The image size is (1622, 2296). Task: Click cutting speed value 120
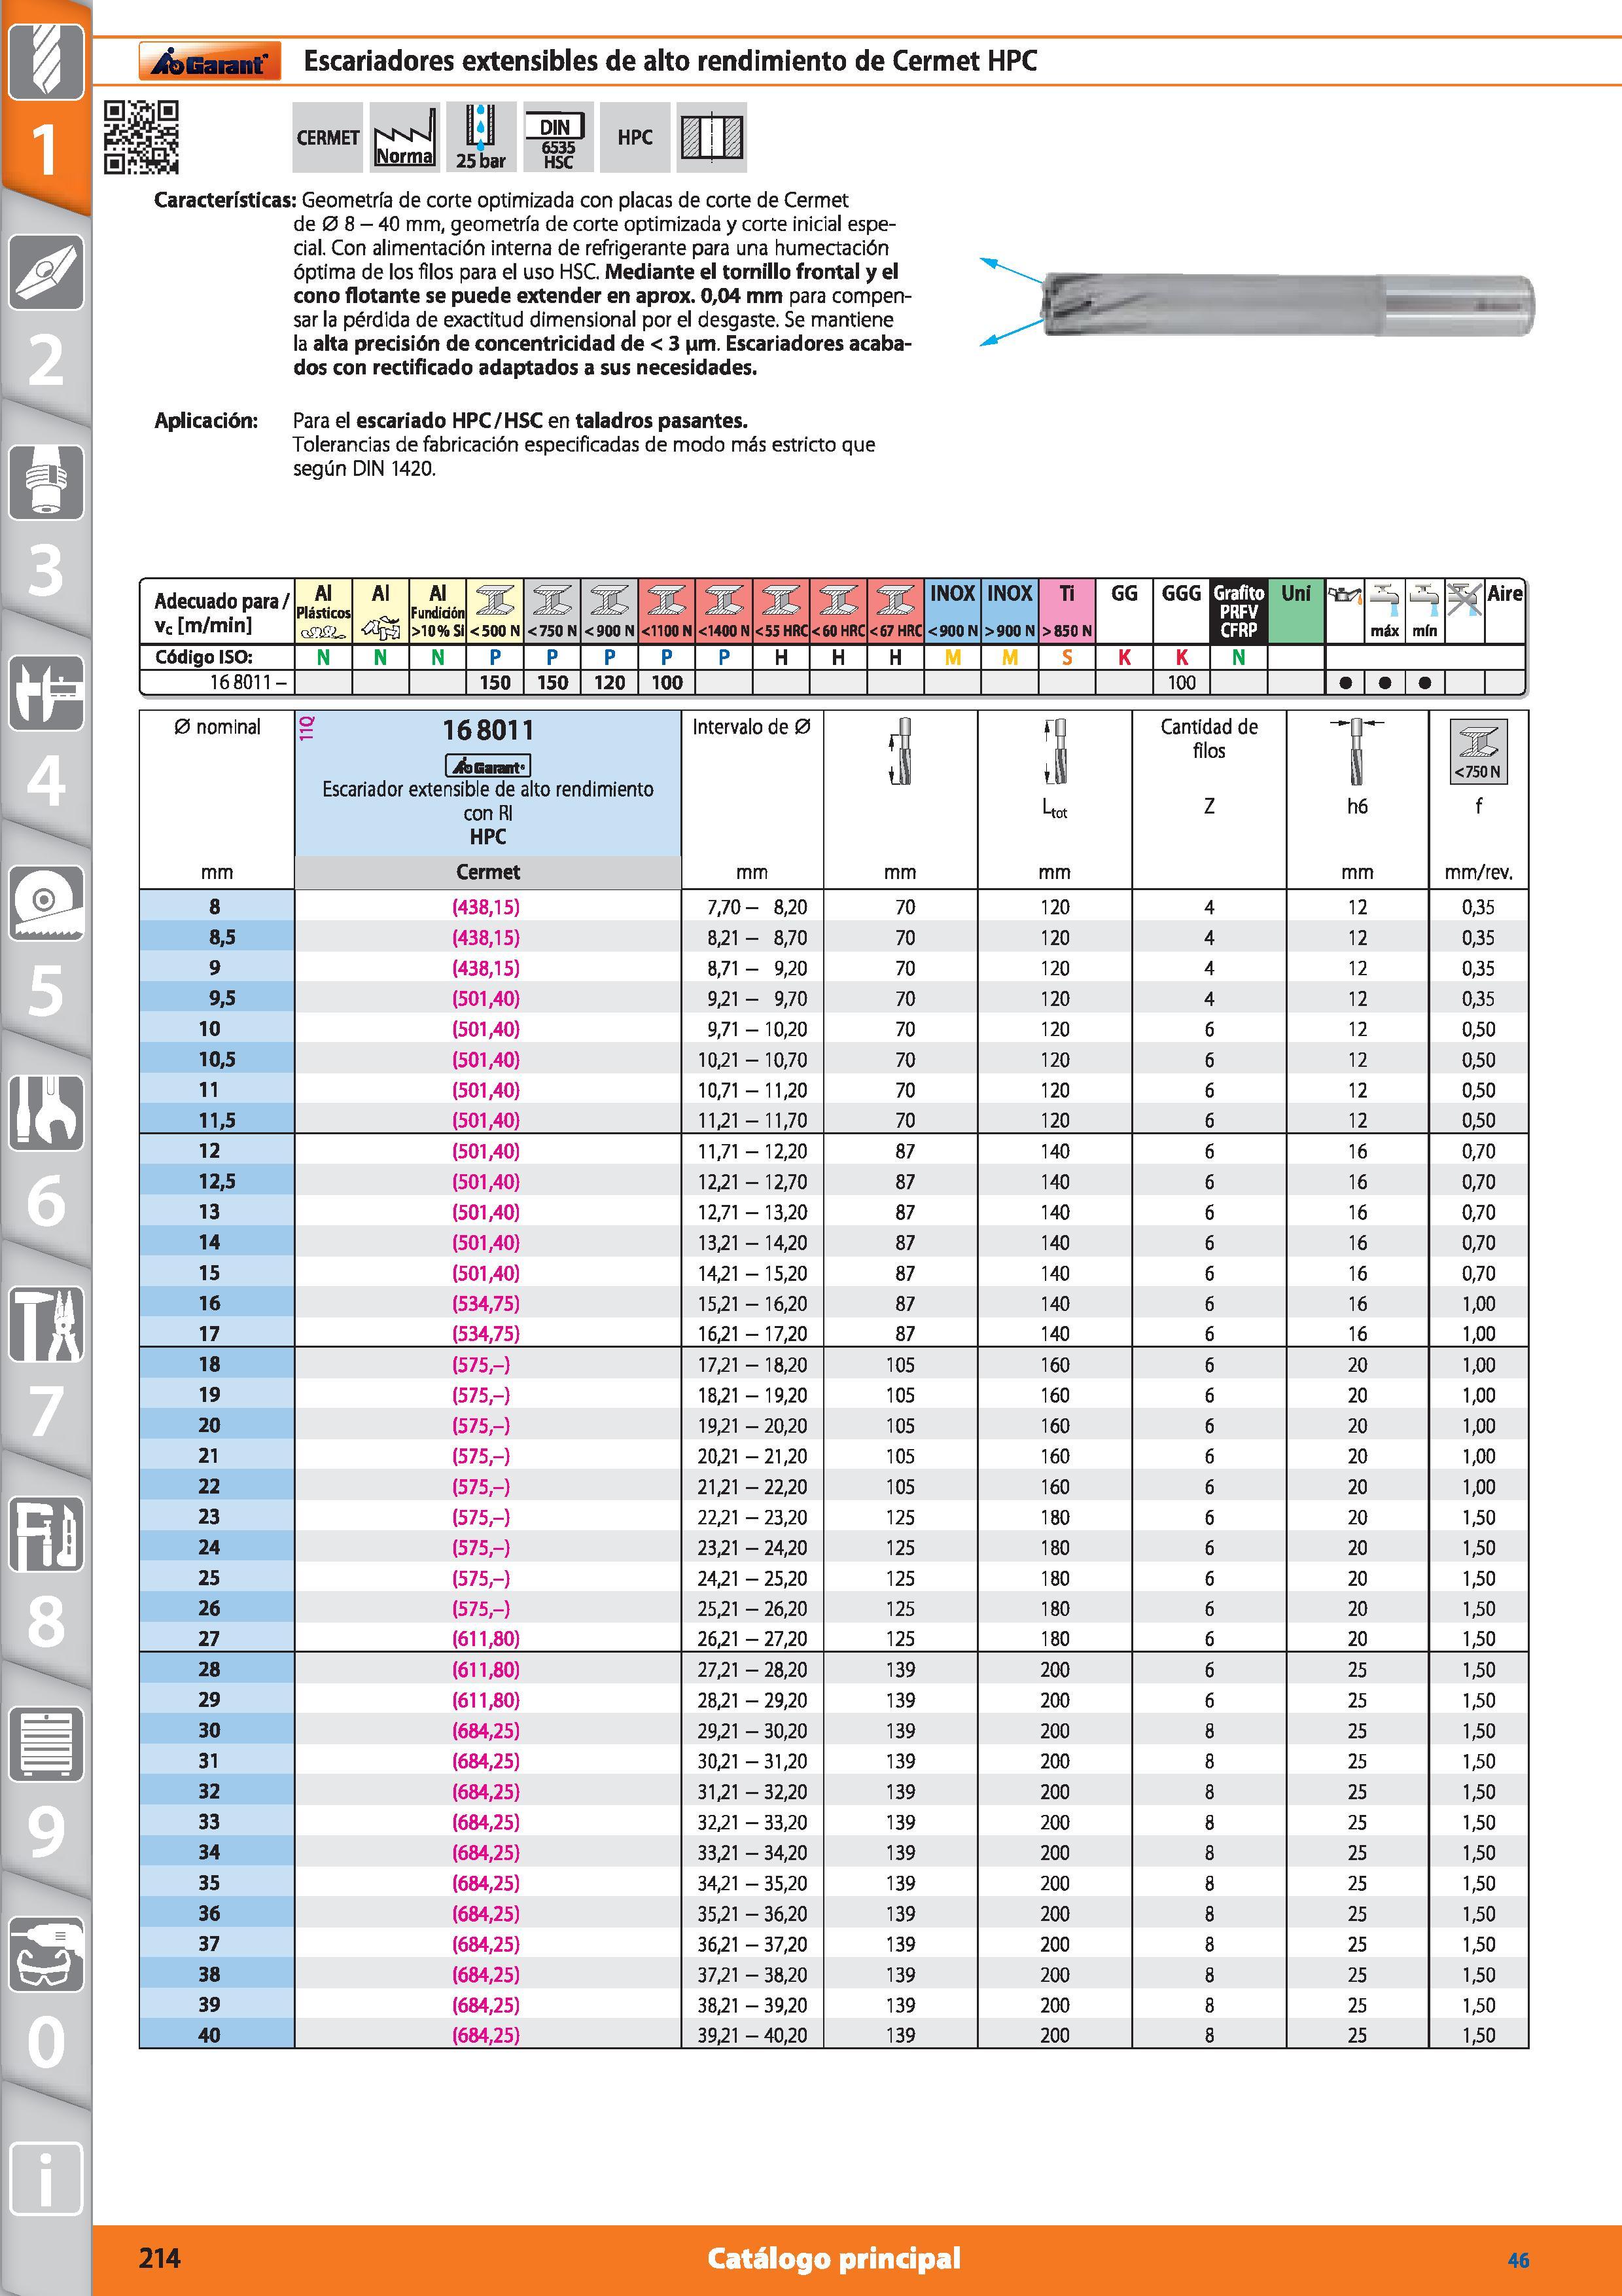[610, 683]
